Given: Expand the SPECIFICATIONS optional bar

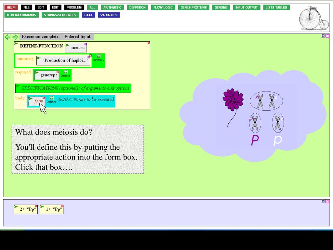Looking at the screenshot, I should click(x=73, y=88).
